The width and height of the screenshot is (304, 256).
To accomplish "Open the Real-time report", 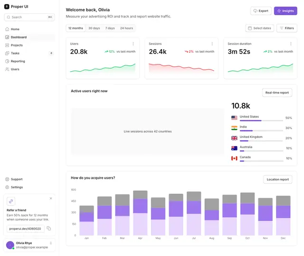I will tap(277, 93).
